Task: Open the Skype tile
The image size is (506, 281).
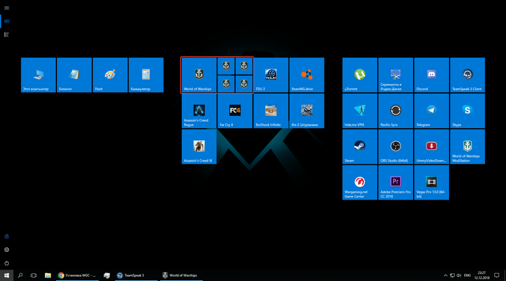Action: click(467, 111)
